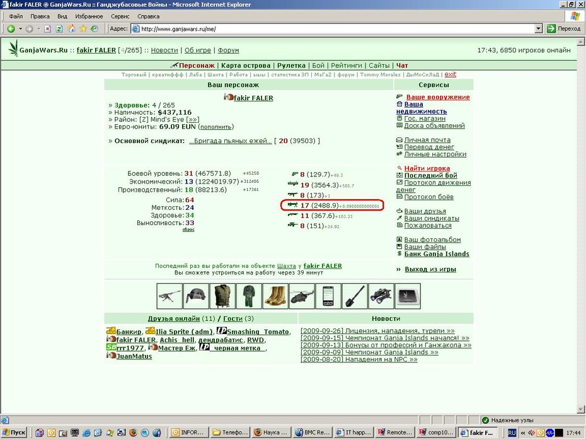The width and height of the screenshot is (586, 440).
Task: Open the helicopter transport icon
Action: pos(302,296)
